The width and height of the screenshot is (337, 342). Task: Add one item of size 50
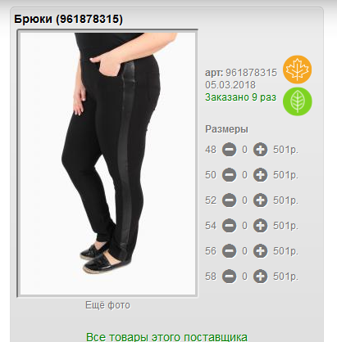coord(260,175)
